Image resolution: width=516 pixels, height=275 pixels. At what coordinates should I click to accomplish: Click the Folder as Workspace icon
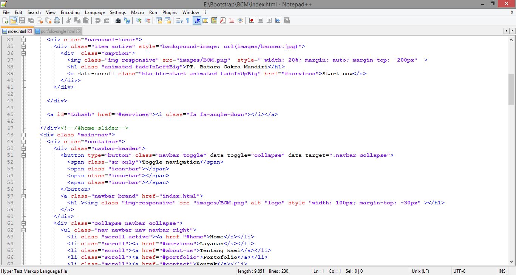(x=232, y=20)
